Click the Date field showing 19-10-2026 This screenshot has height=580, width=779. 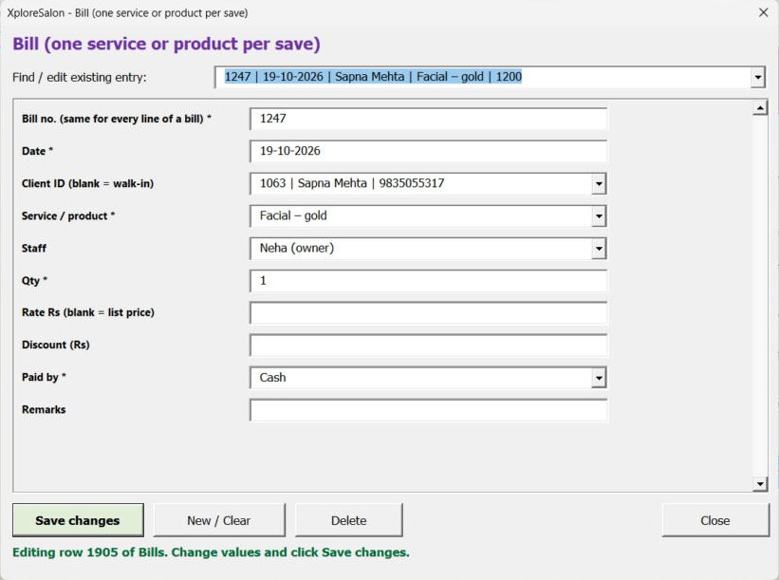pos(428,151)
